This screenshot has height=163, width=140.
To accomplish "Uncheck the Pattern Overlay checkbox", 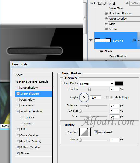I will coord(18,148).
